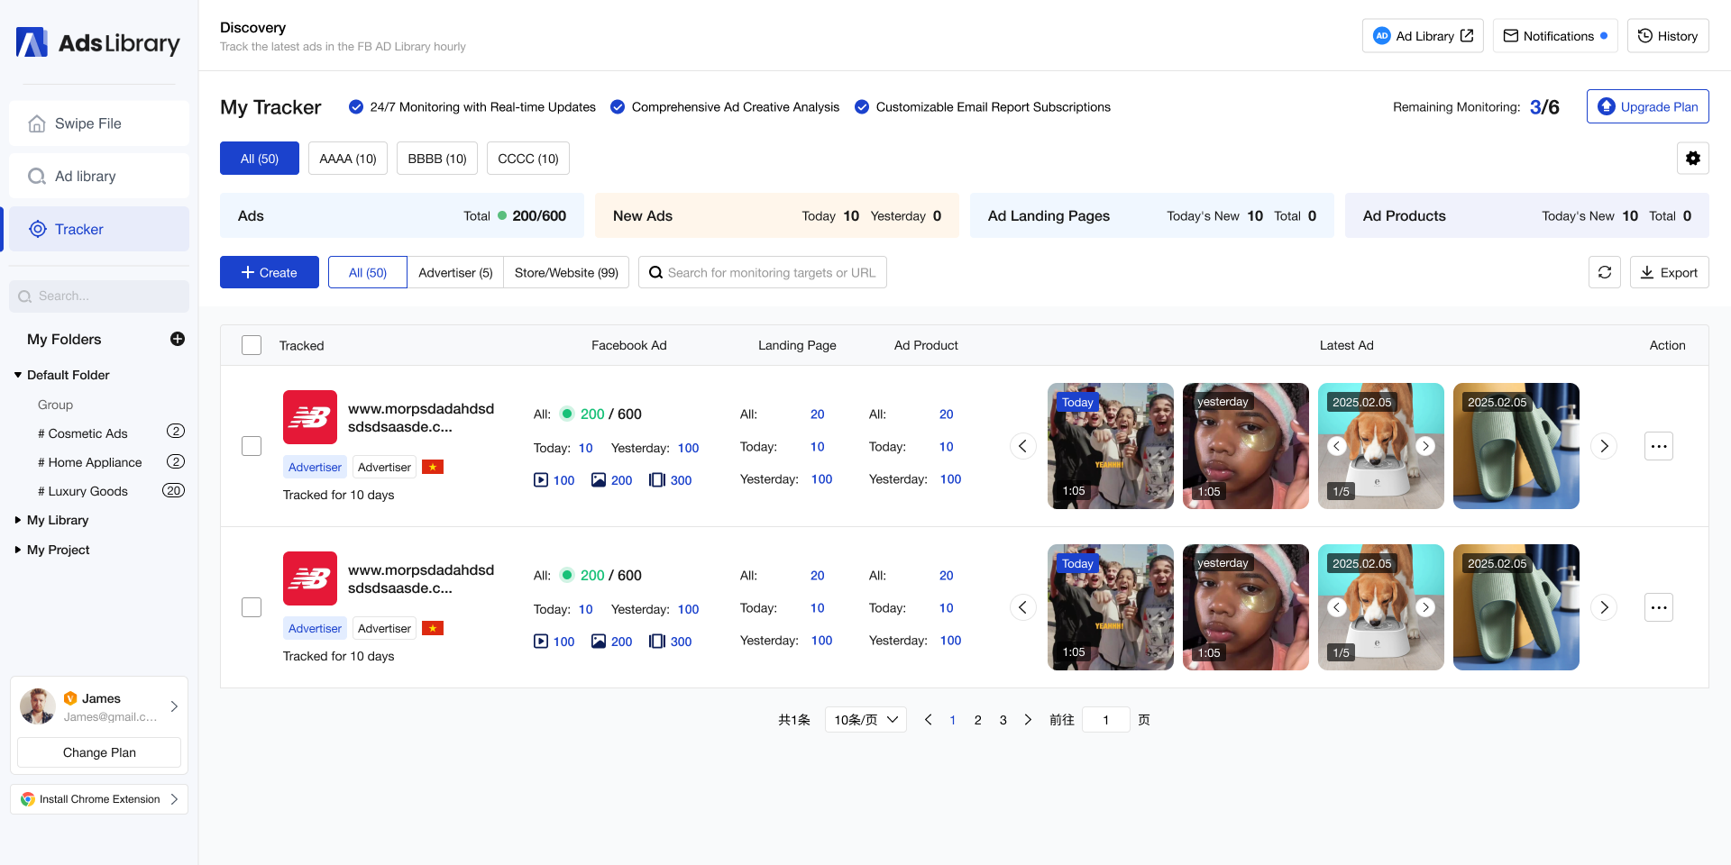Click the Upgrade Plan button

tap(1647, 106)
